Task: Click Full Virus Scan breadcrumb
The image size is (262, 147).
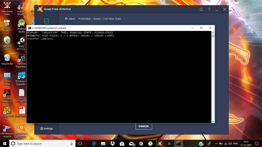Action: (x=112, y=19)
